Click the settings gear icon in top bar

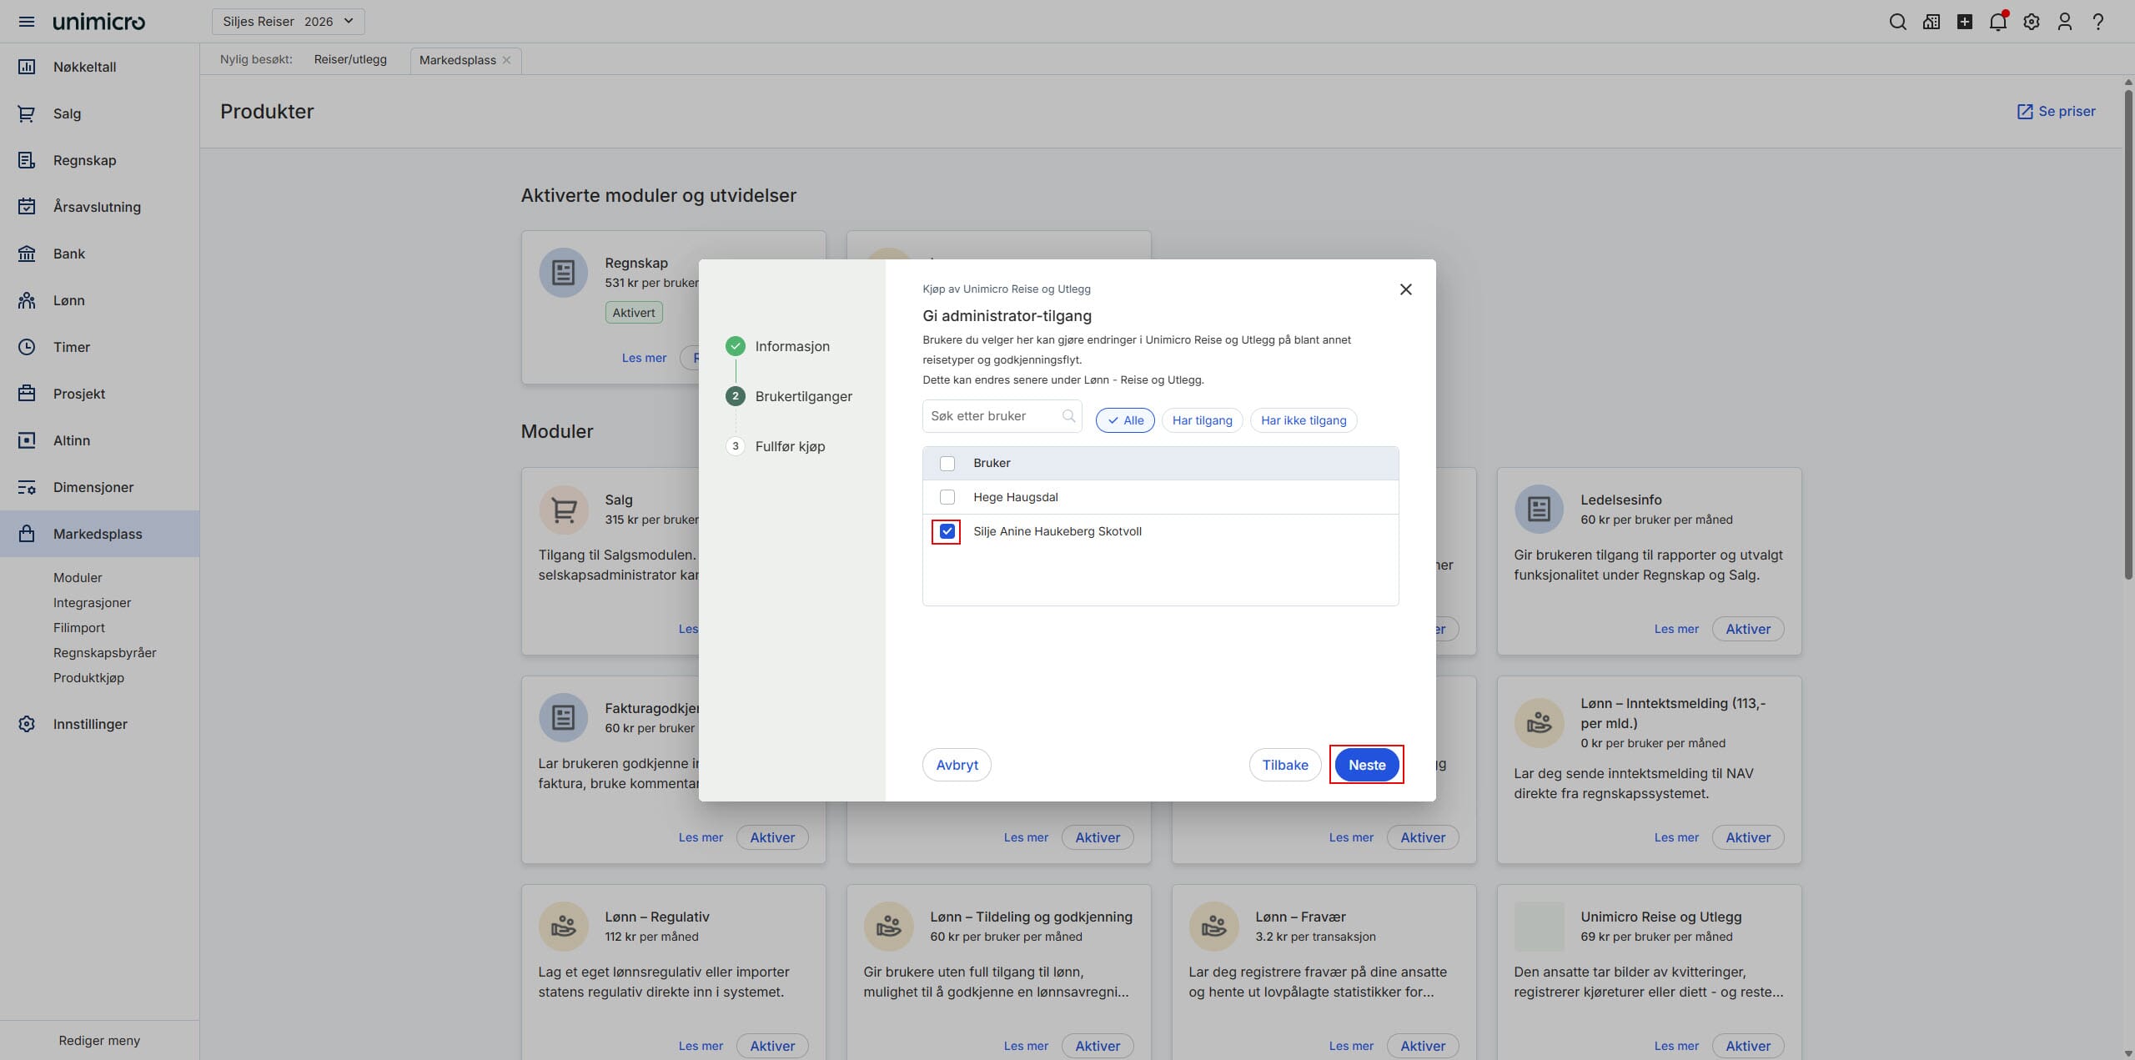click(x=2031, y=22)
